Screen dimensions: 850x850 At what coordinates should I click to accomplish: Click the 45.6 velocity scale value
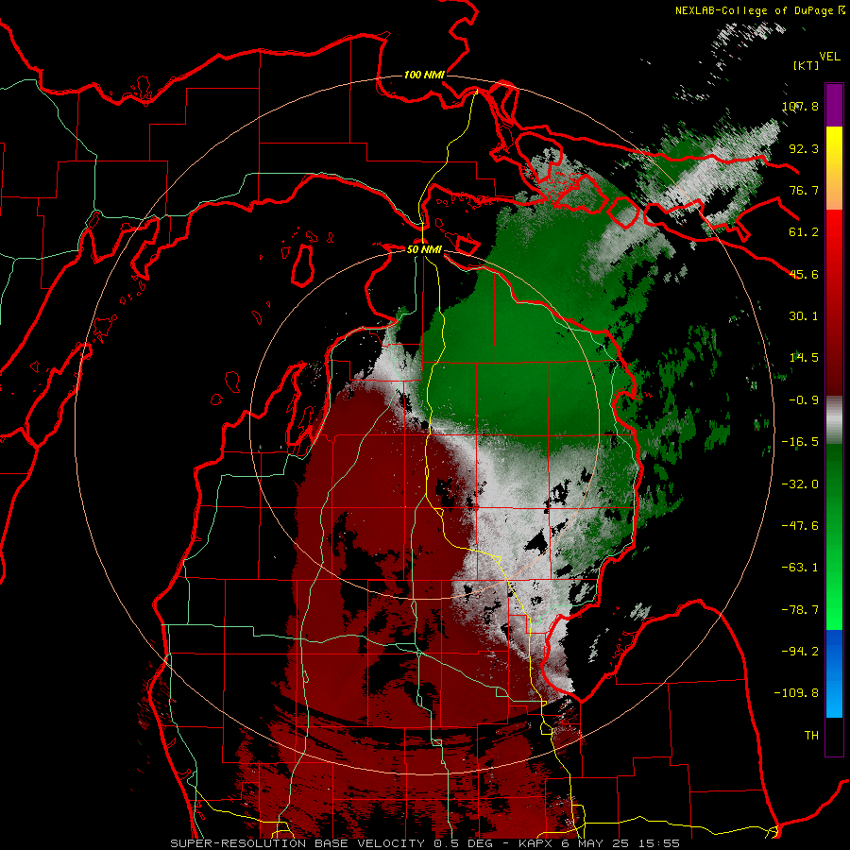[x=804, y=274]
